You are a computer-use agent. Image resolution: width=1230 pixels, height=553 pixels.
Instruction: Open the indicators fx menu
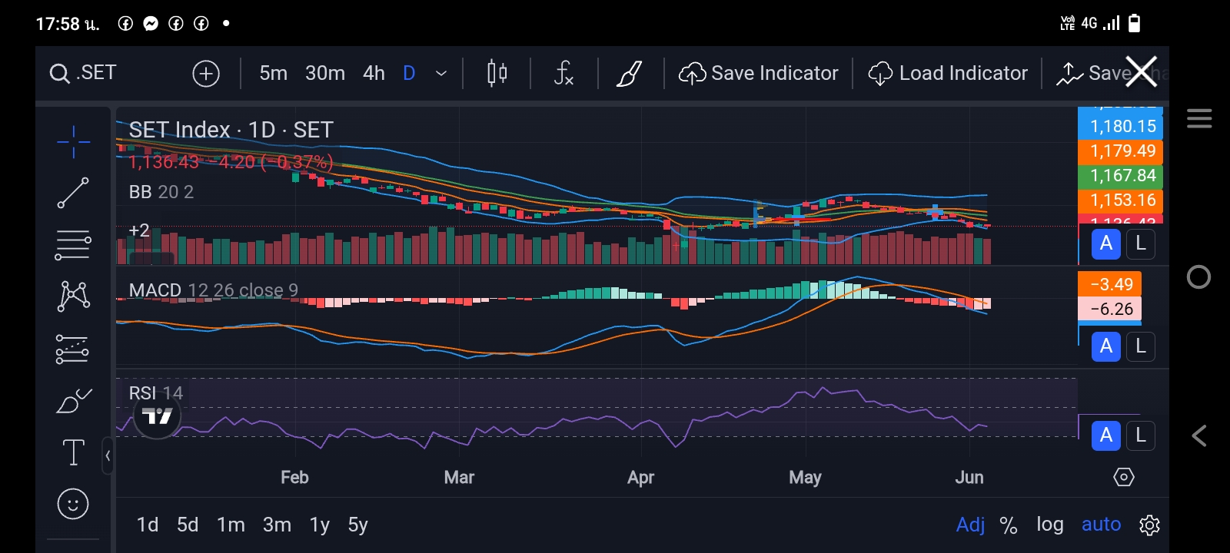point(563,74)
